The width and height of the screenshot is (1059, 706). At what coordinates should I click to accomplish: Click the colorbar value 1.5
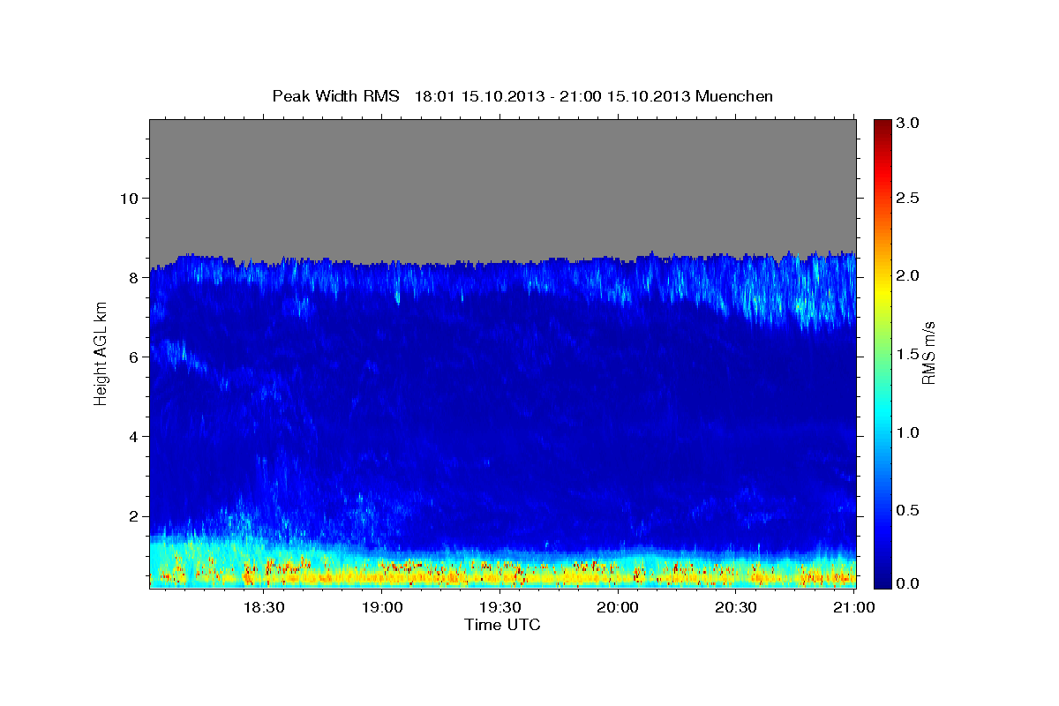coord(909,354)
